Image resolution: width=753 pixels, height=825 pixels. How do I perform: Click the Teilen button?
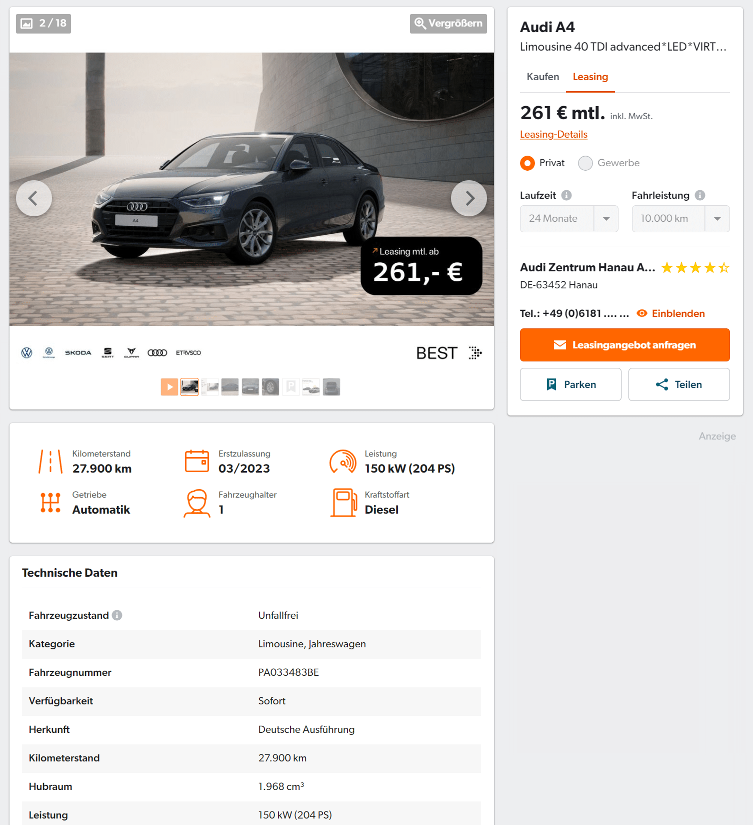coord(679,384)
